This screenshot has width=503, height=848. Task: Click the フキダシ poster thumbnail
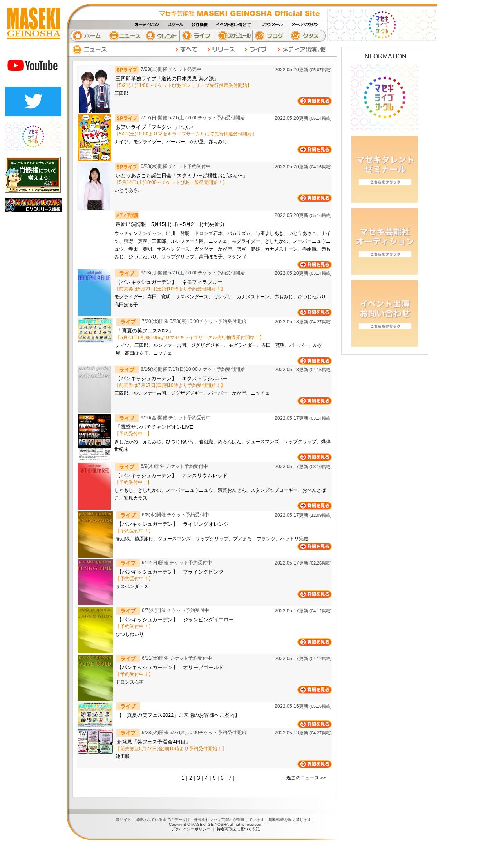pyautogui.click(x=94, y=138)
